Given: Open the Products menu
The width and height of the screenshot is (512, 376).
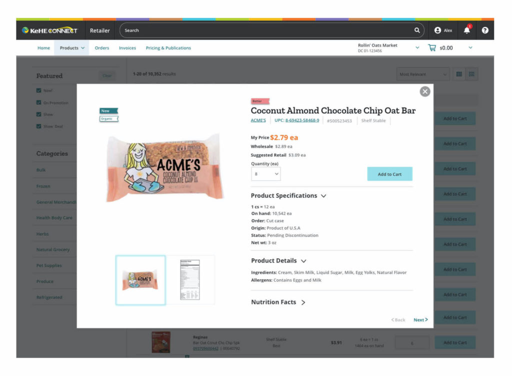Looking at the screenshot, I should (72, 48).
